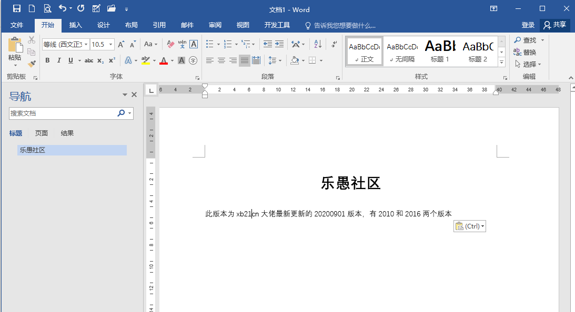Apply superscript formatting

[x=112, y=60]
